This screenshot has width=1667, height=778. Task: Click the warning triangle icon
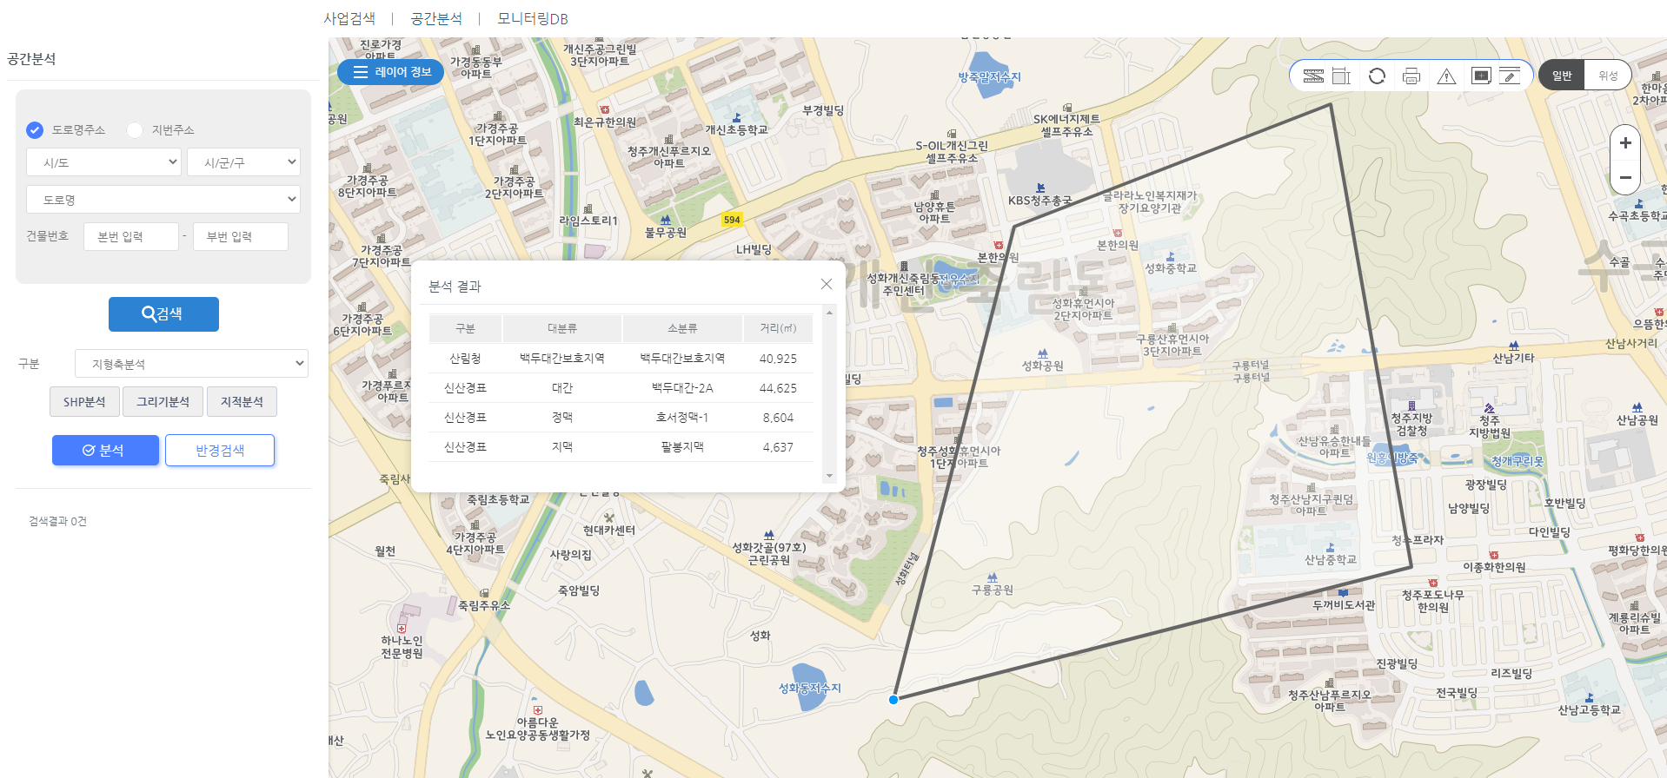tap(1446, 76)
